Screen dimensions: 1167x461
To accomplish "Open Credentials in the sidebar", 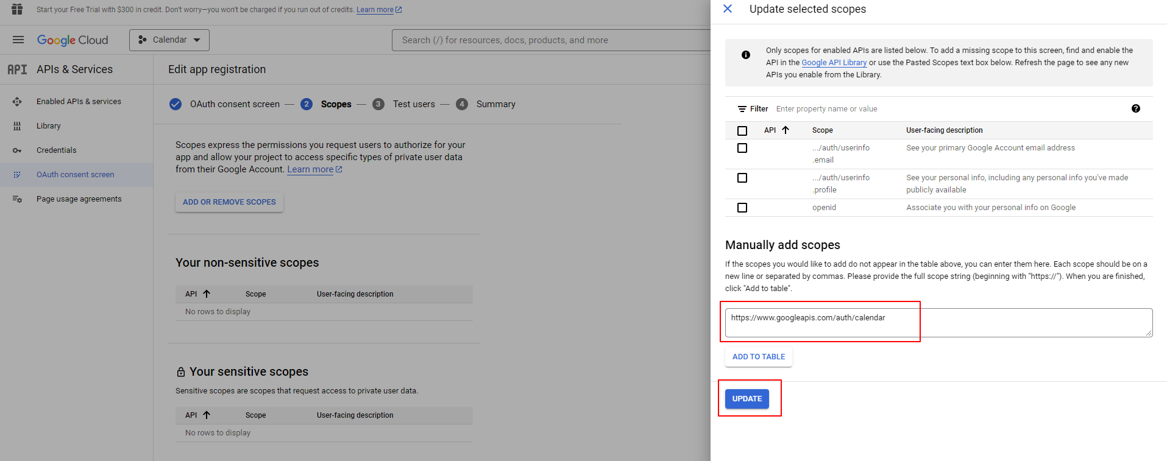I will (x=57, y=150).
